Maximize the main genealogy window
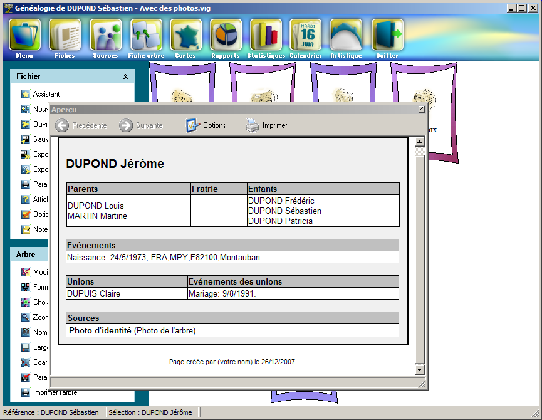Screen dimensions: 542x420 (x=522, y=8)
